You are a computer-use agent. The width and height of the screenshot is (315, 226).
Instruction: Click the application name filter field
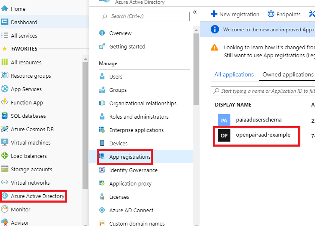click(263, 91)
